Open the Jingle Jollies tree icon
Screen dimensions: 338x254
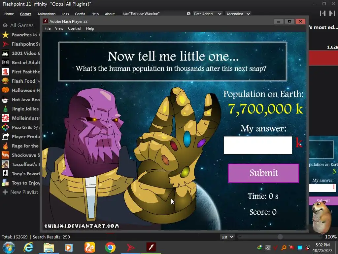click(5, 109)
